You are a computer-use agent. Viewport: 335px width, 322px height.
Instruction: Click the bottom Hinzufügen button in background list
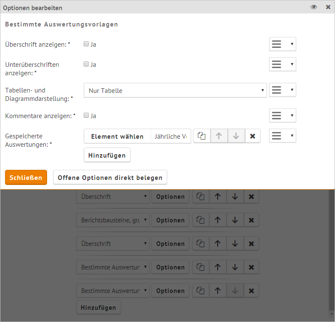coord(98,307)
